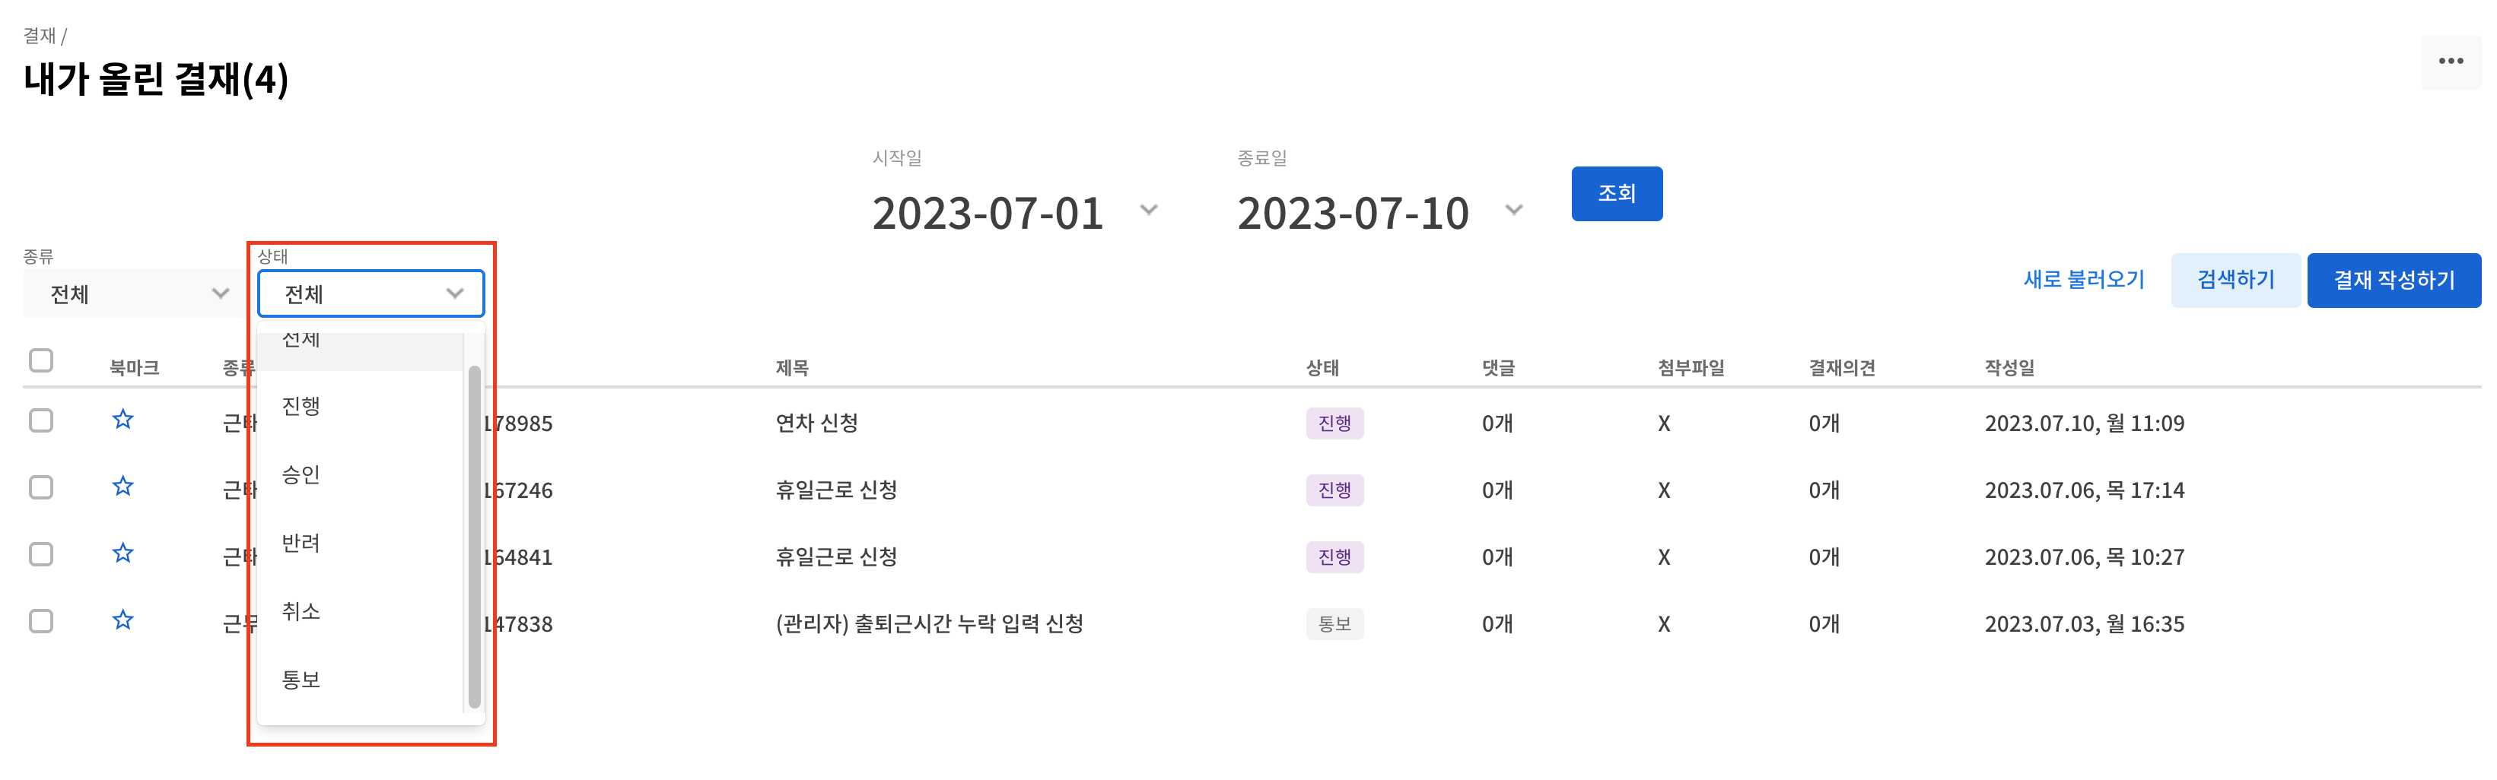Bookmark the 2023.07.06 17:14 row star
2497x780 pixels.
[122, 487]
